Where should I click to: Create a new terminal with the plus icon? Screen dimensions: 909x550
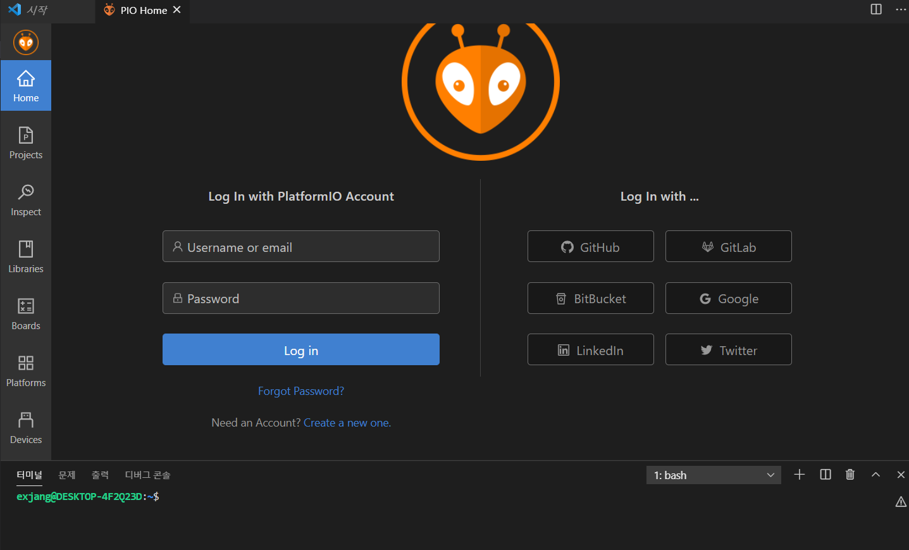(x=800, y=475)
